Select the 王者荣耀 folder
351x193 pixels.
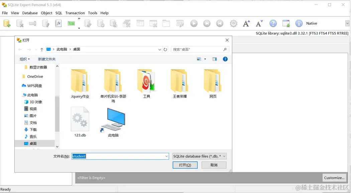pyautogui.click(x=180, y=84)
